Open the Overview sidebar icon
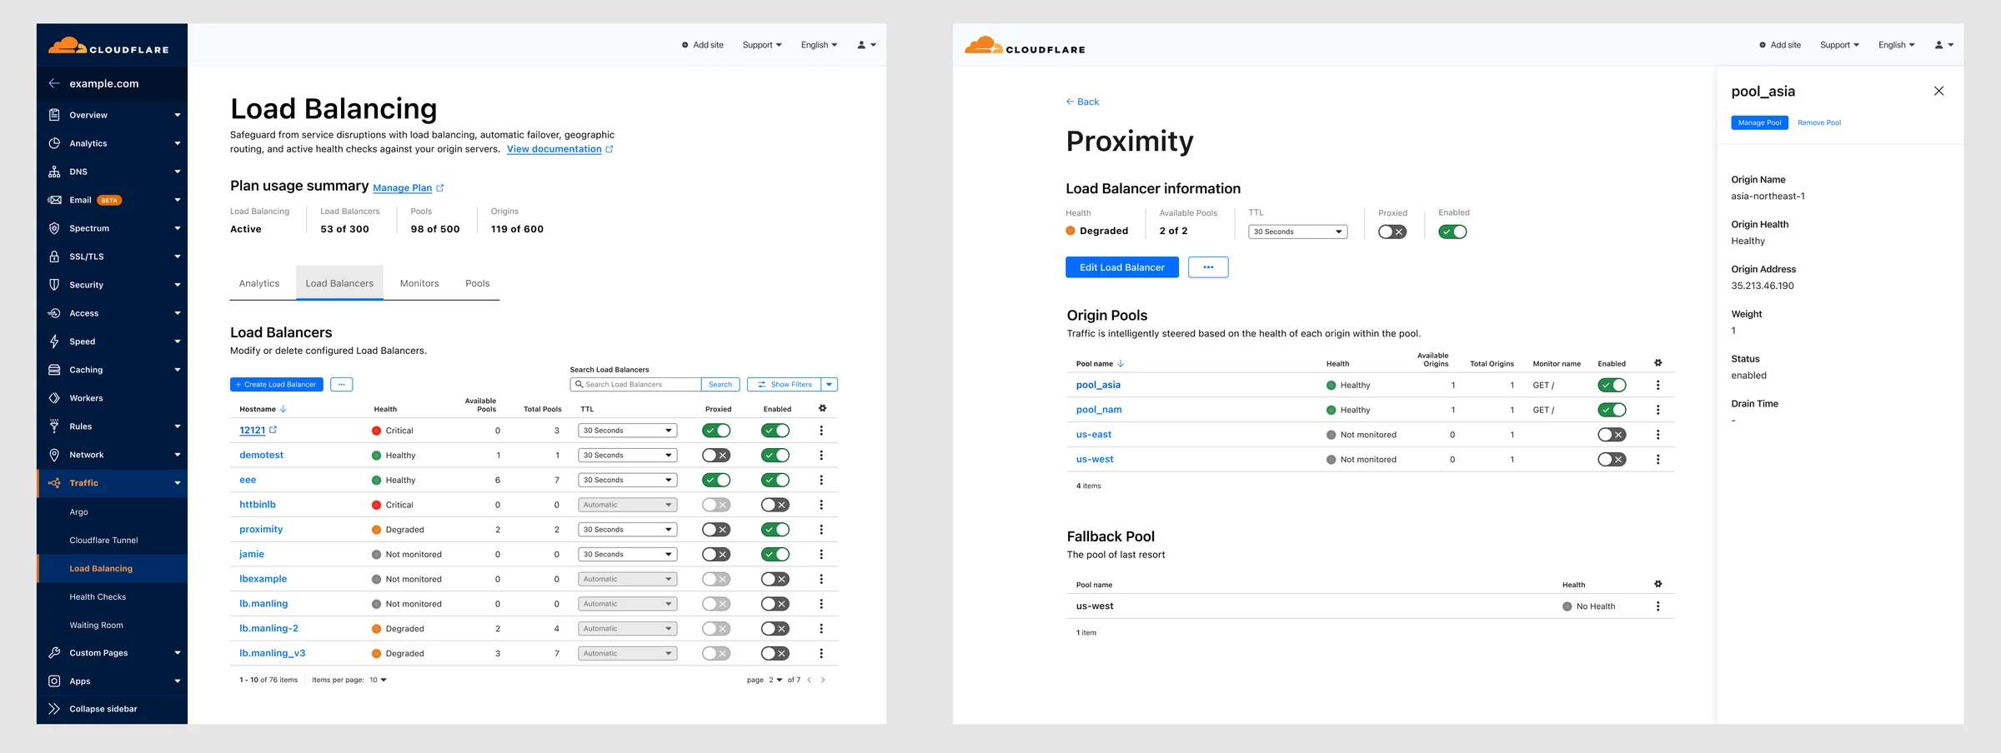This screenshot has height=753, width=2001. pyautogui.click(x=54, y=115)
